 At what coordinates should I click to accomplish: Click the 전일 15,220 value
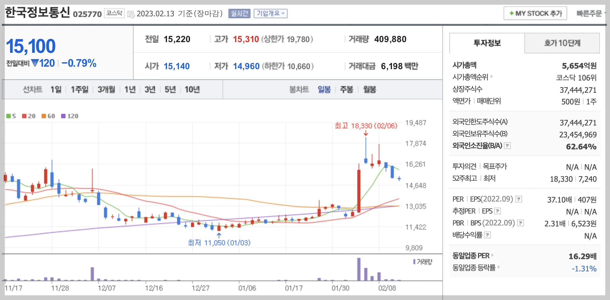pyautogui.click(x=177, y=39)
